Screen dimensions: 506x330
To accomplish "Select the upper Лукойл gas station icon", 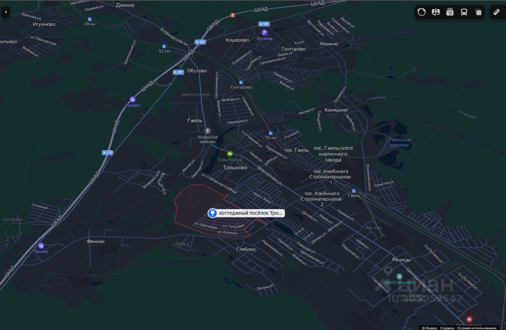I will point(132,100).
